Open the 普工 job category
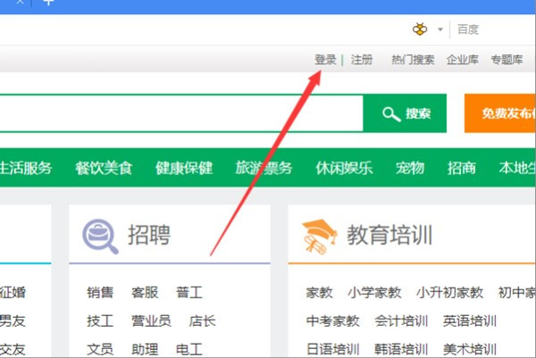 pyautogui.click(x=189, y=293)
